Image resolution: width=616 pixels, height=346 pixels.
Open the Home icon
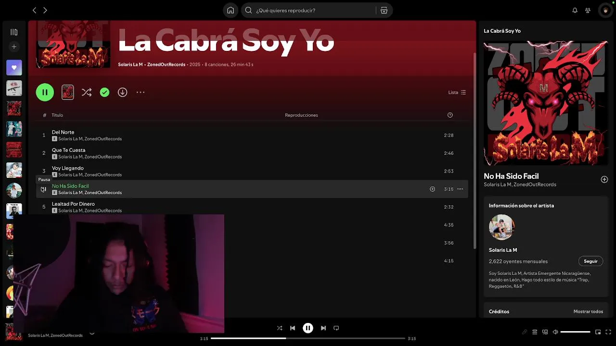(x=231, y=10)
